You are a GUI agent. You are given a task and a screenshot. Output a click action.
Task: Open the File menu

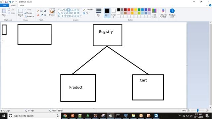[x=4, y=5]
